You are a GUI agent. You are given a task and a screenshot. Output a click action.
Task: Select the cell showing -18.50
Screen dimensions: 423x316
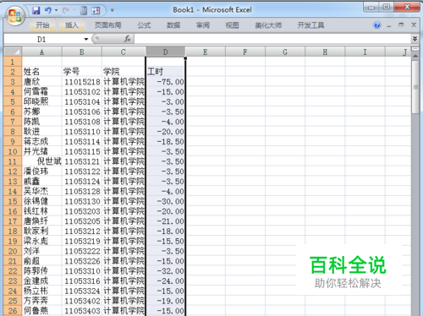point(165,141)
